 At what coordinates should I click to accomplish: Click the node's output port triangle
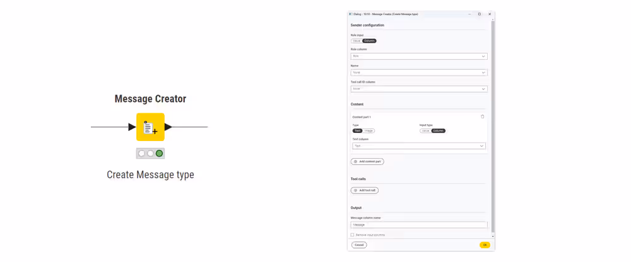point(168,127)
